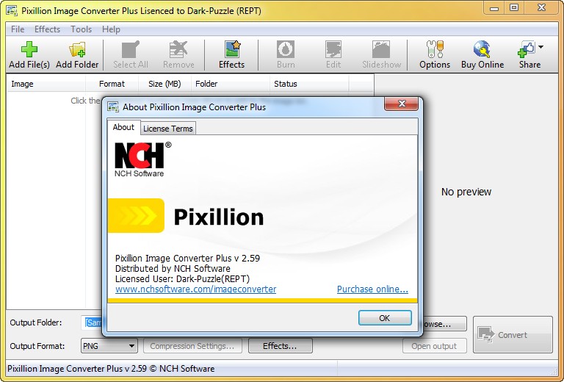Select the About tab

(x=123, y=127)
